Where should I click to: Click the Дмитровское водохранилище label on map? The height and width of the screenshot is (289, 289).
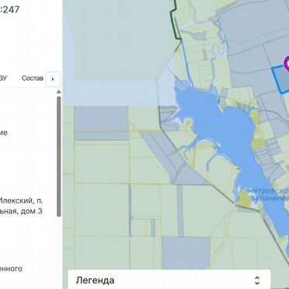(264, 194)
